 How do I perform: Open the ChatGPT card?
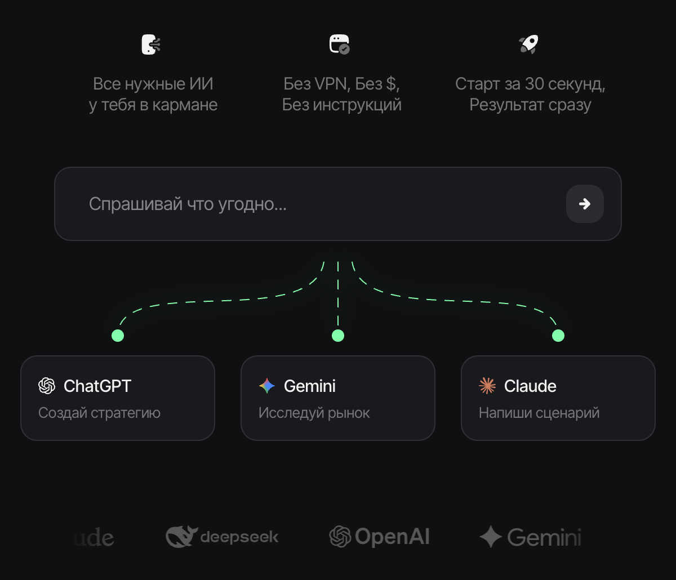(x=118, y=398)
